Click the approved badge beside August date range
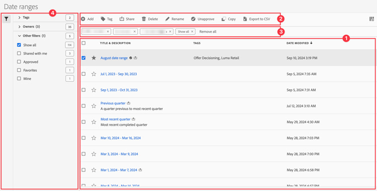Image resolution: width=377 pixels, height=191 pixels. [131, 58]
